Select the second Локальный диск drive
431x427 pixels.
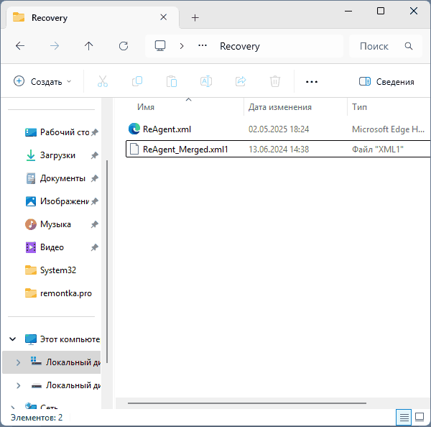(x=65, y=385)
